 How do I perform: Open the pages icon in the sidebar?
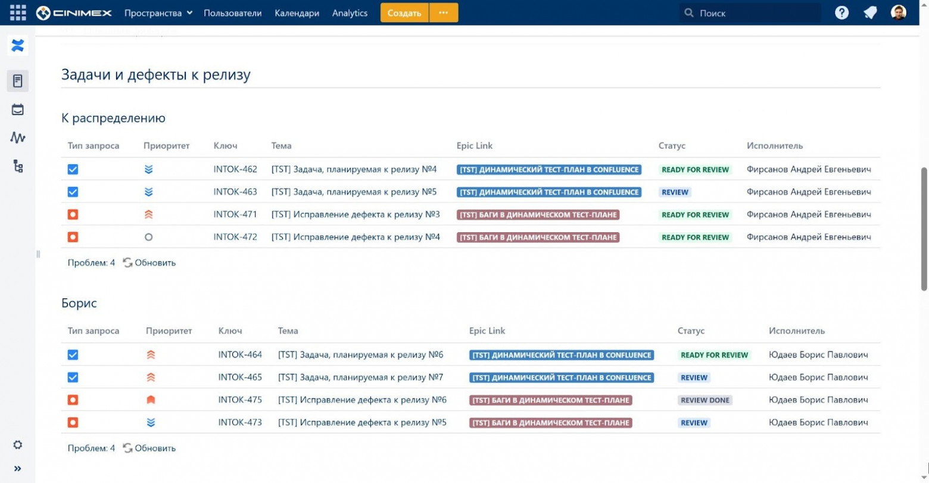[x=18, y=81]
